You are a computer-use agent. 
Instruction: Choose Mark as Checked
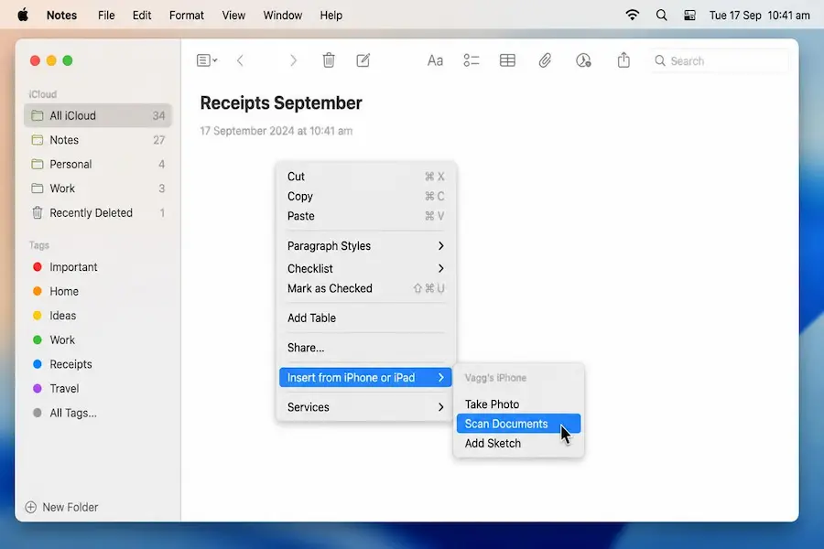365,288
